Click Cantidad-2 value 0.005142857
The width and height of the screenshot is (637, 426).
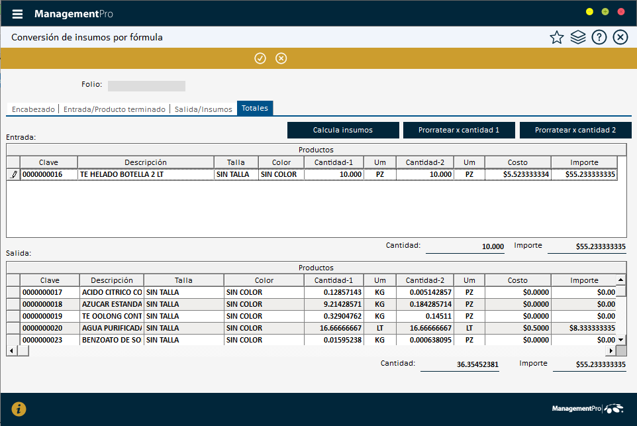pyautogui.click(x=425, y=292)
